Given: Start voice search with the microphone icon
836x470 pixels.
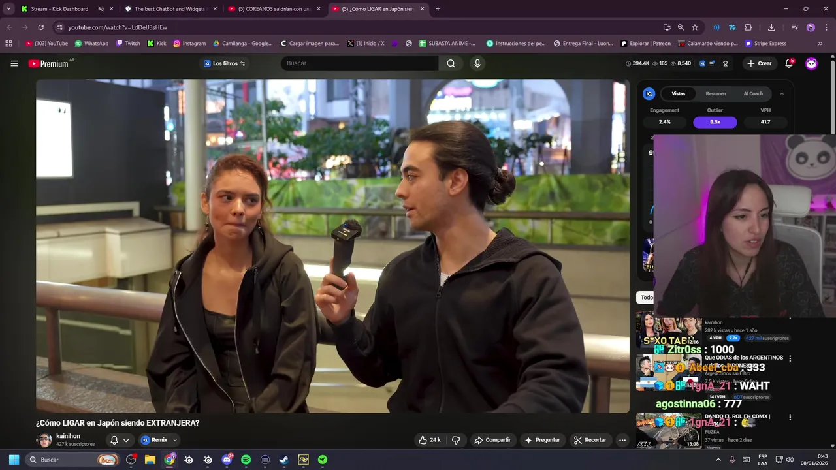Looking at the screenshot, I should tap(477, 63).
